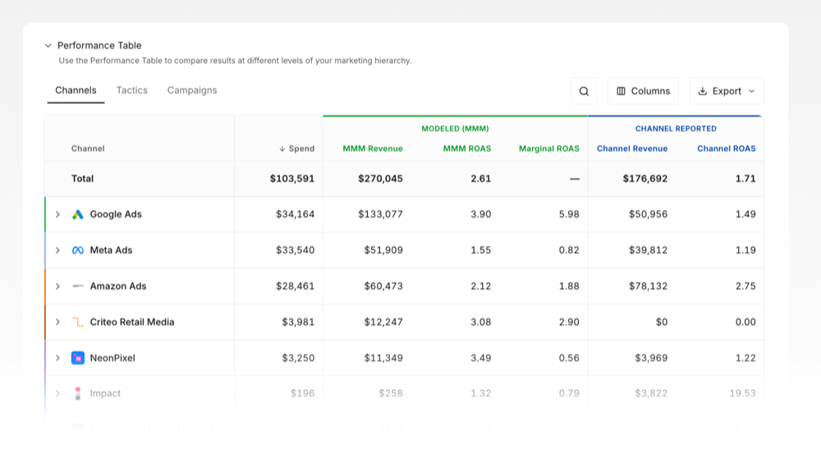
Task: Click Amazon Ads MMM Revenue $60,473
Action: (x=383, y=286)
